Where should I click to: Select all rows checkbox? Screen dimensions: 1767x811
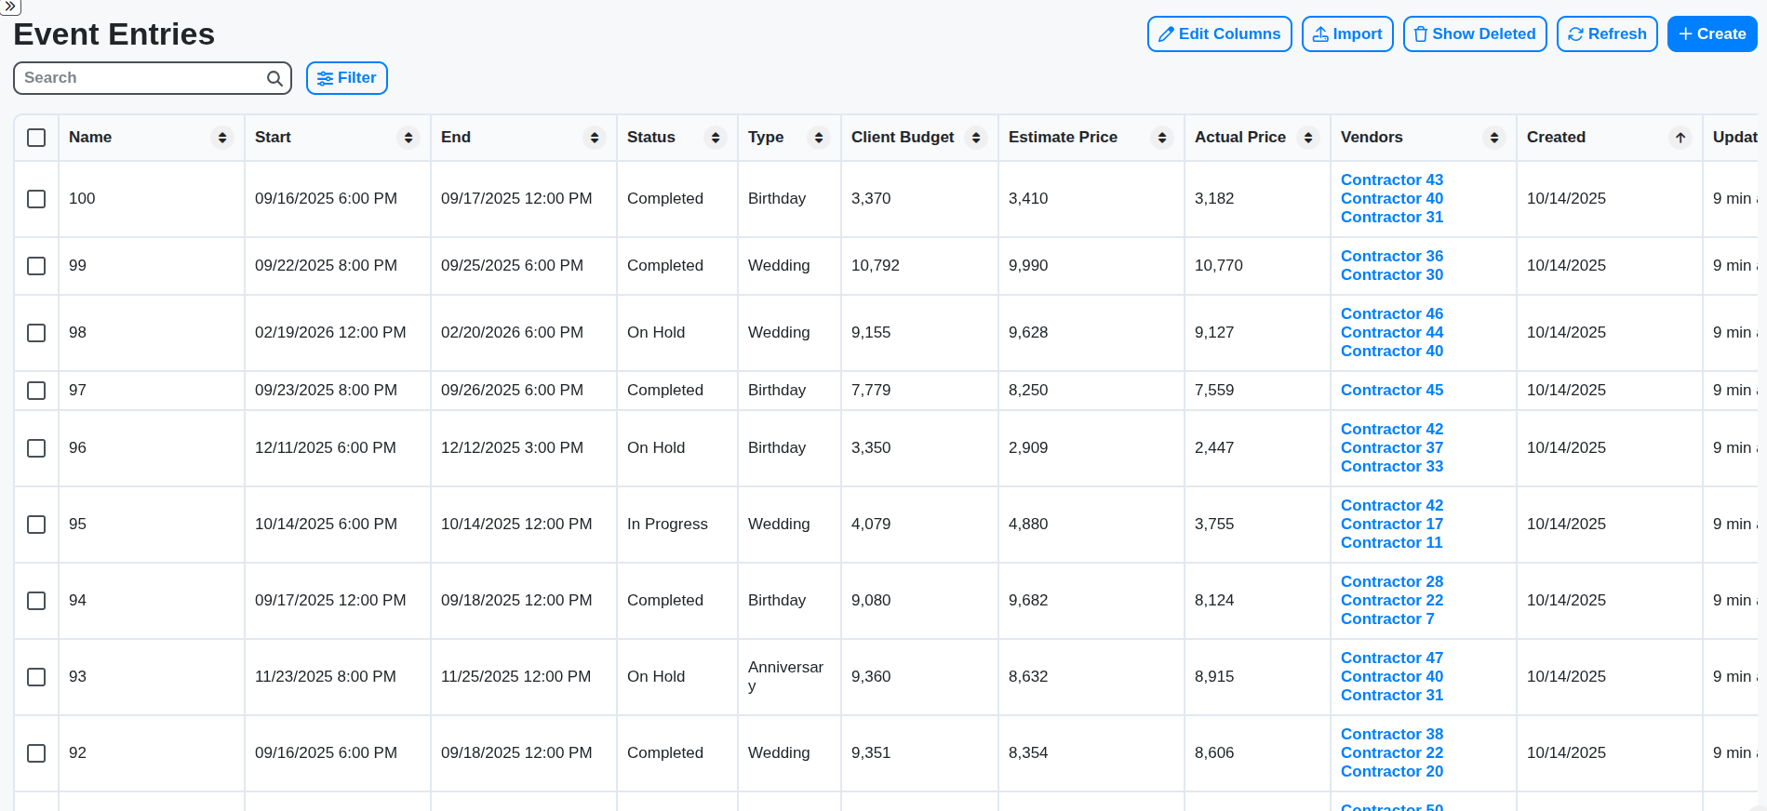point(36,138)
